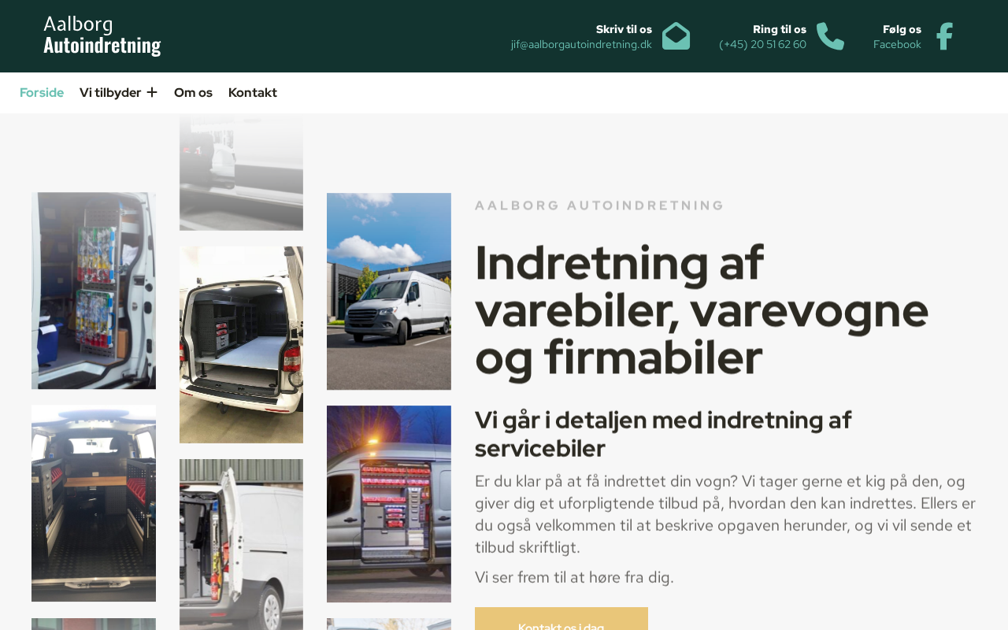Click the Skriv til os heading
This screenshot has height=630, width=1008.
tap(624, 30)
